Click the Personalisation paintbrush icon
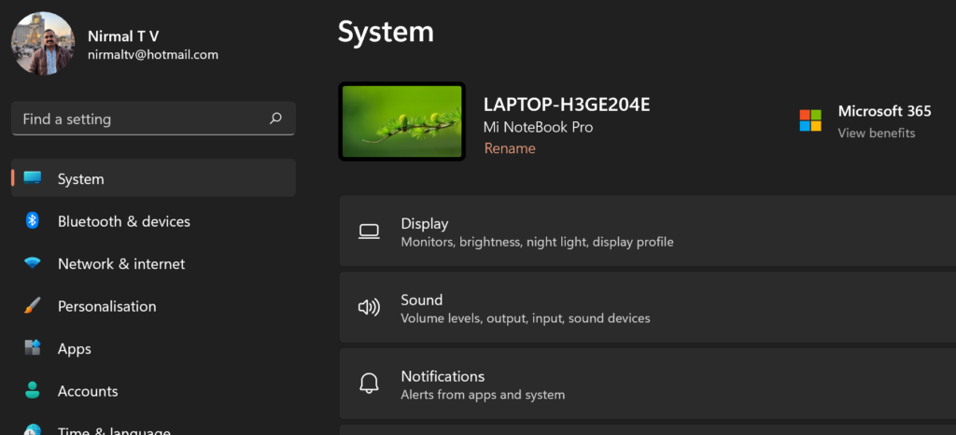 pyautogui.click(x=33, y=305)
